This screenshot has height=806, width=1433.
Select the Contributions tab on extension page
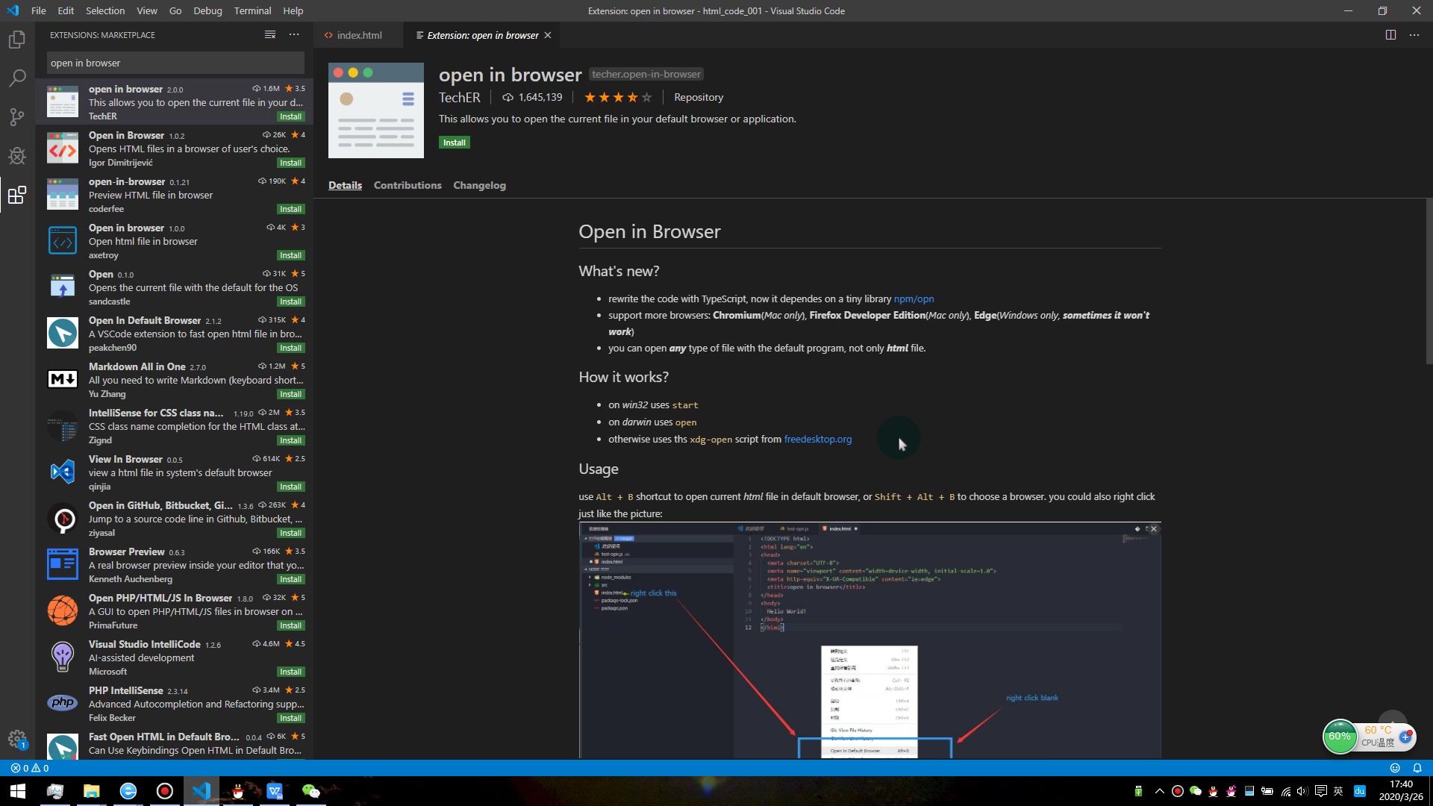point(408,185)
